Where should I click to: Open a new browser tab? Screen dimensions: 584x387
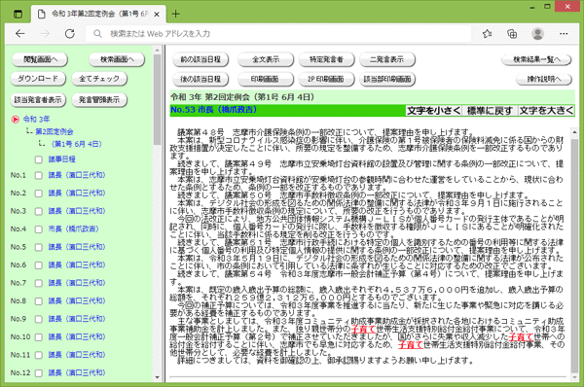point(176,15)
